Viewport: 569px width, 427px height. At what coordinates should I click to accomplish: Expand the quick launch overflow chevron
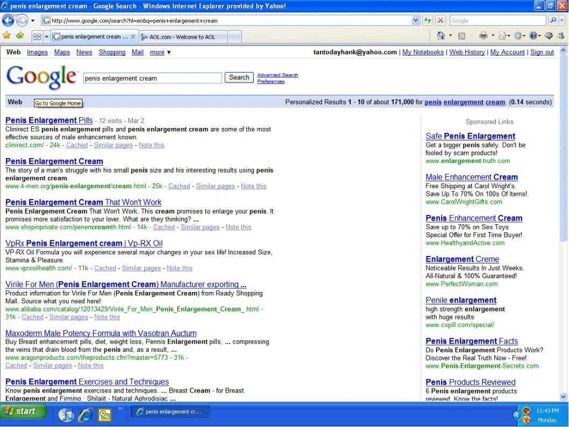click(x=120, y=409)
